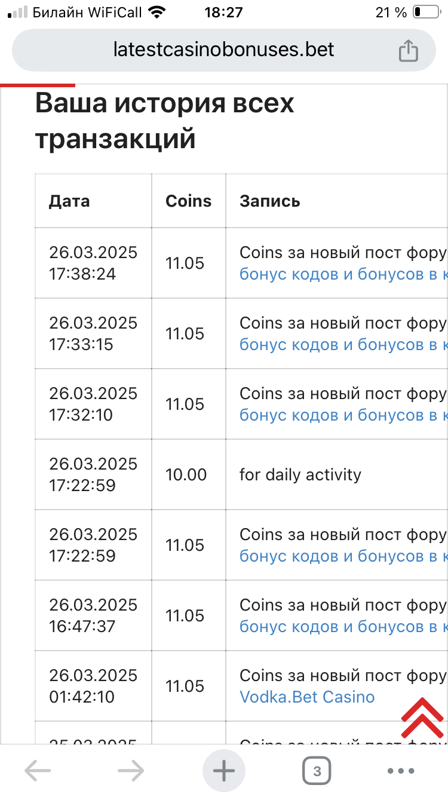
Task: Open the browser three-dots menu
Action: click(x=401, y=771)
